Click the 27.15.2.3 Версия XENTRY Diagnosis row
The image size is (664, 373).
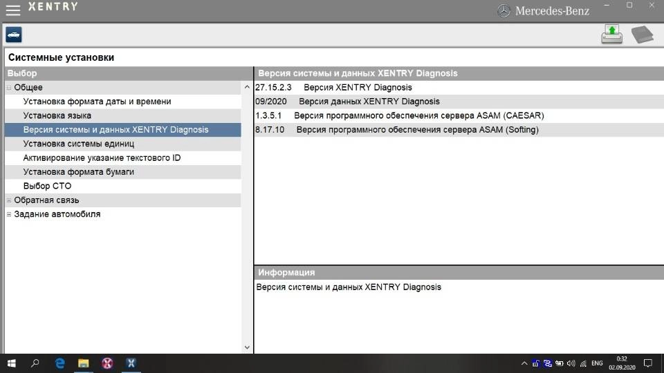click(x=459, y=88)
